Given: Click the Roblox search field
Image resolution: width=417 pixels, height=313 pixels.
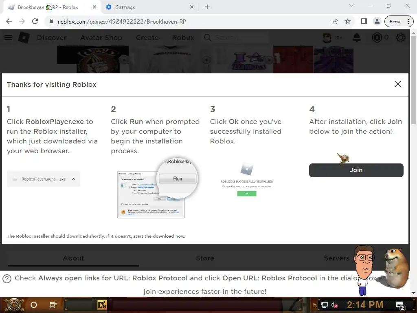Looking at the screenshot, I should point(235,37).
